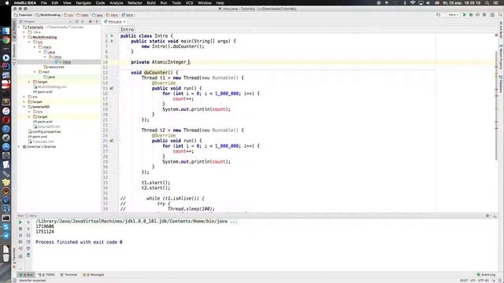Expand the test folder under Multithreading

click(x=35, y=72)
